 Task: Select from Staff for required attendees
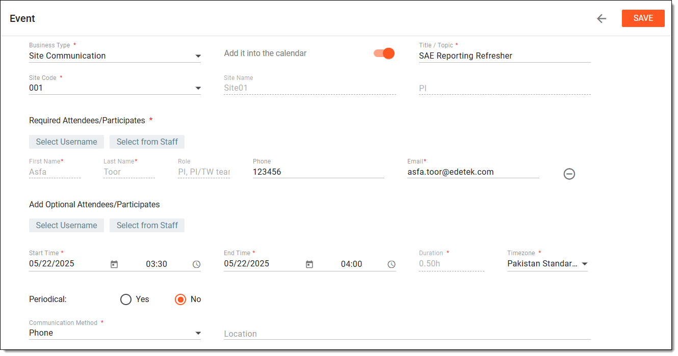pyautogui.click(x=147, y=142)
